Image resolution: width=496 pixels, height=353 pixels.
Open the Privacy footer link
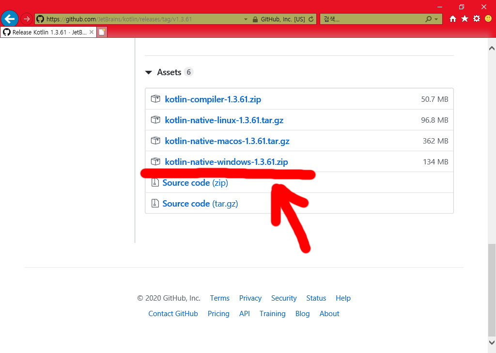(x=250, y=298)
